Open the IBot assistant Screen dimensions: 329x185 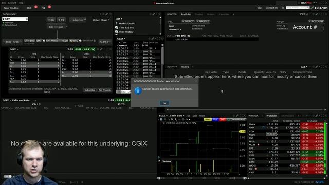coord(29,8)
